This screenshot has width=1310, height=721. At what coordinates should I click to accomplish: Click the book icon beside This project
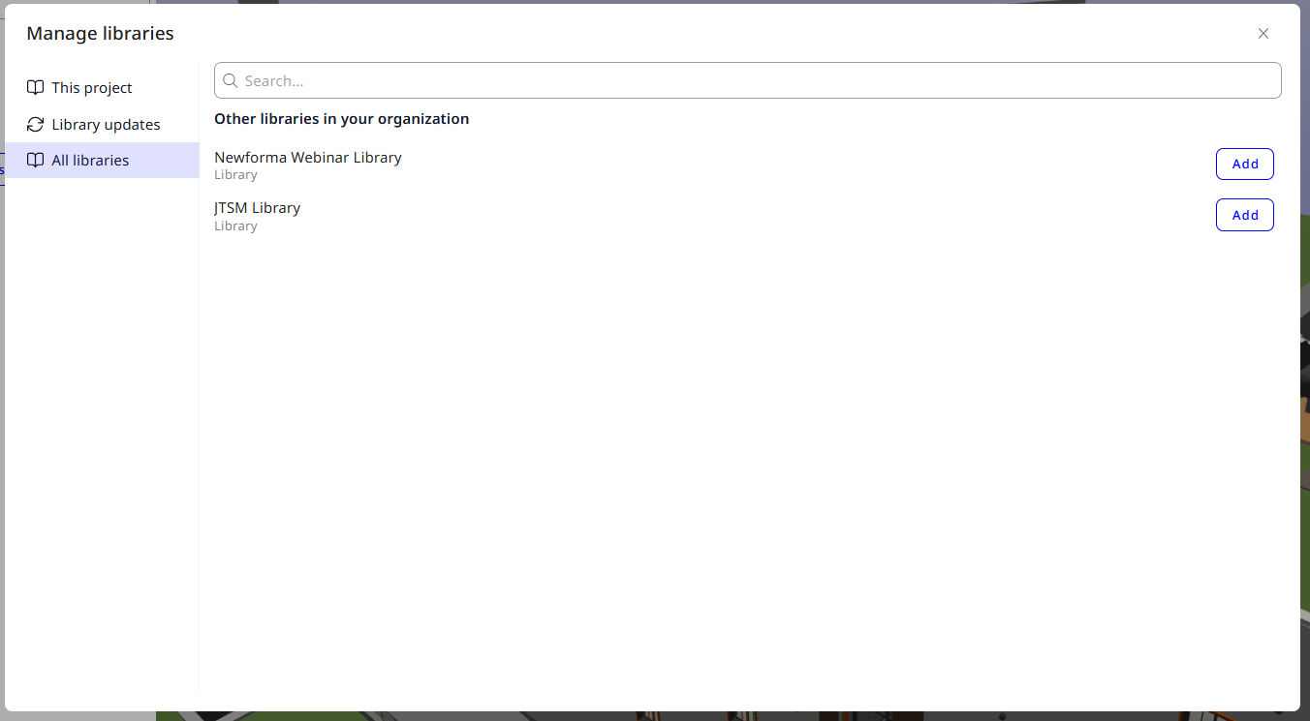click(x=35, y=87)
